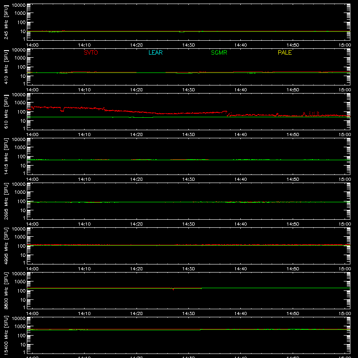
Task: Click the red SVTO station label
Action: (x=91, y=52)
